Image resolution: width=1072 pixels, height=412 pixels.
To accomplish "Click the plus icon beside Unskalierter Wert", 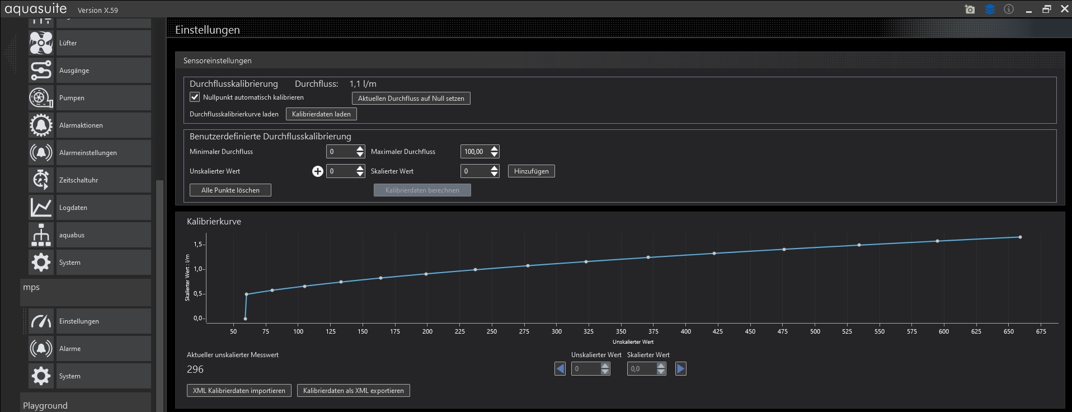I will (x=317, y=171).
